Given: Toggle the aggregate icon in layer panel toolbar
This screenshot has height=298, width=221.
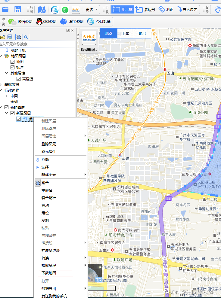Looking at the screenshot, I should coord(18,37).
